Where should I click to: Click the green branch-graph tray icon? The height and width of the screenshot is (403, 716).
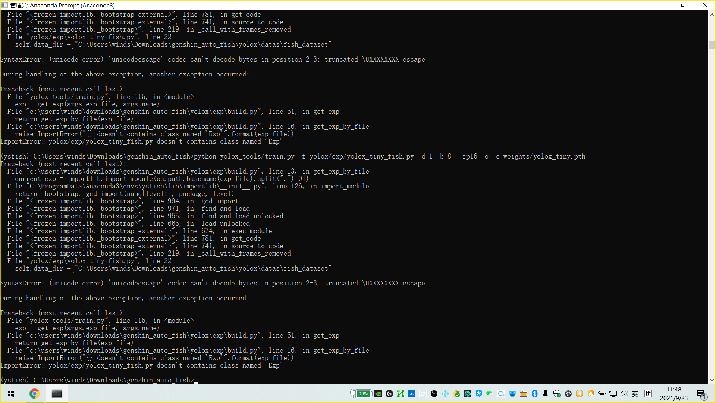pos(401,394)
